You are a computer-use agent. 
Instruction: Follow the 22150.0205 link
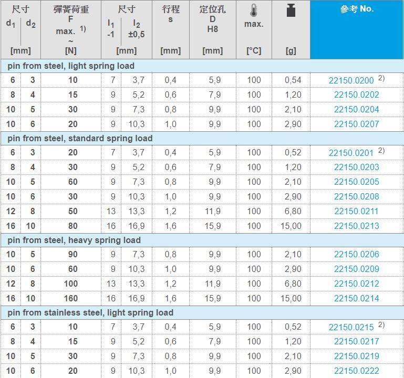356,182
